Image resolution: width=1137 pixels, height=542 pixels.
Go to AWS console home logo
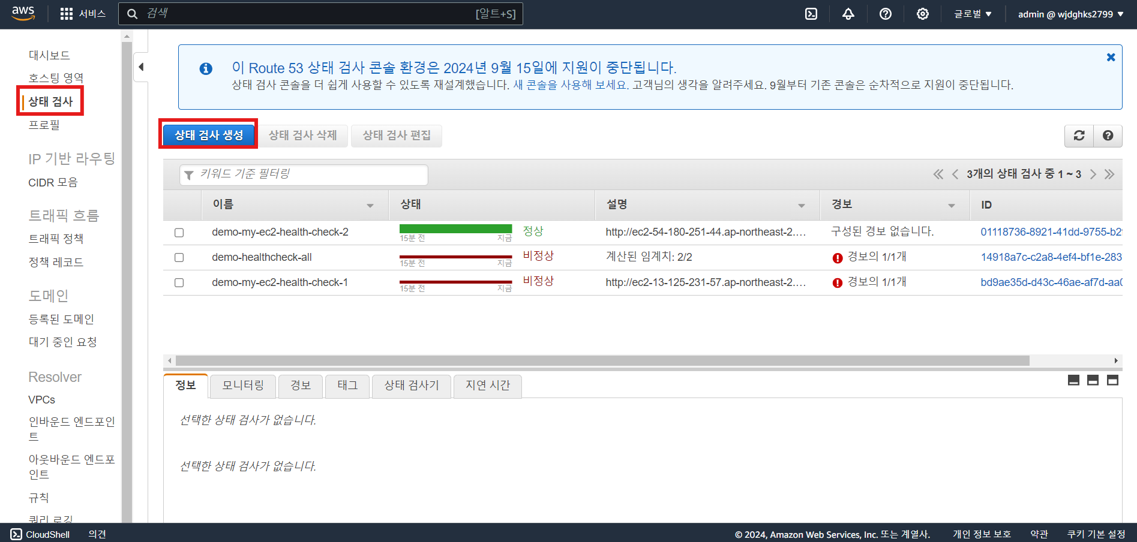coord(23,13)
